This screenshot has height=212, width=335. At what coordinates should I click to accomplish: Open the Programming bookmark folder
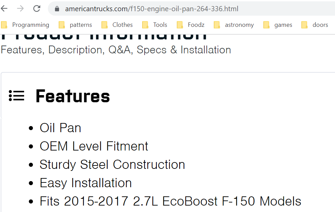(25, 25)
